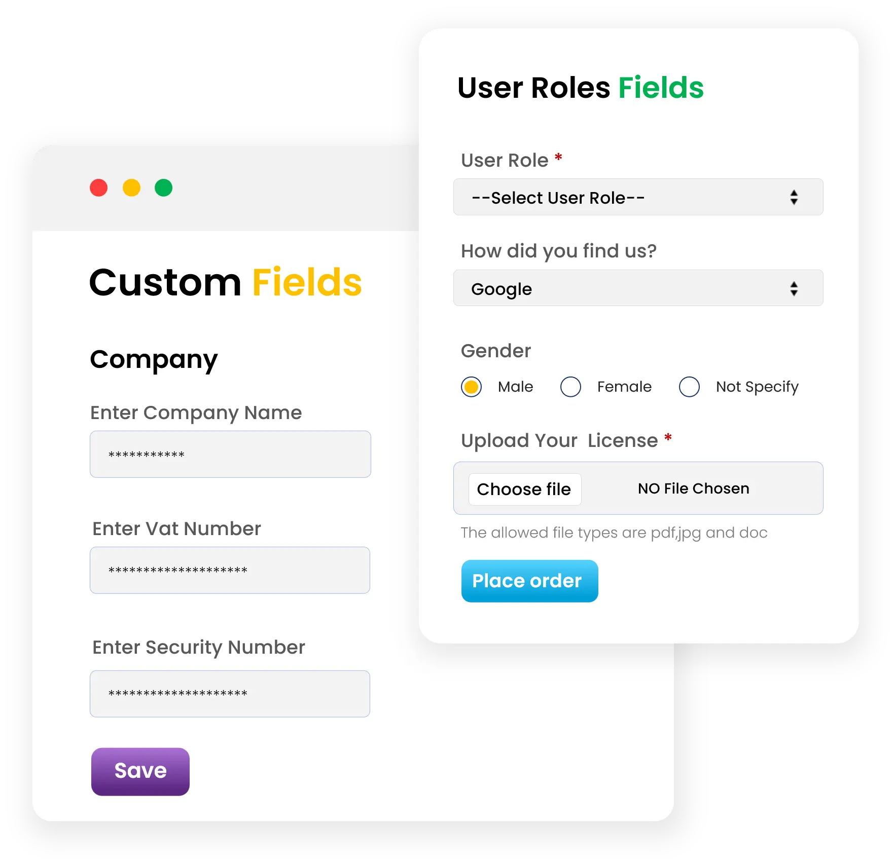
Task: Click into the Vat Number field
Action: 230,570
